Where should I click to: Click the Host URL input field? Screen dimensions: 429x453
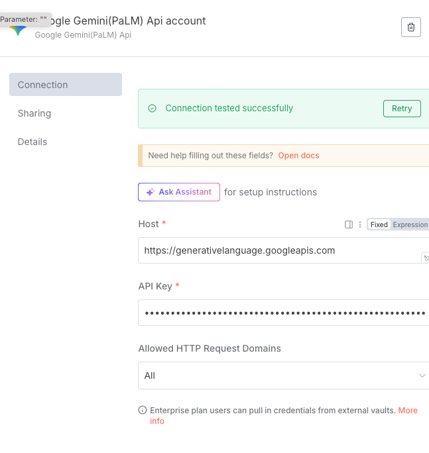(278, 250)
